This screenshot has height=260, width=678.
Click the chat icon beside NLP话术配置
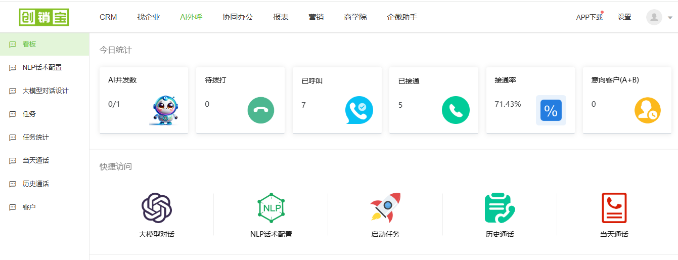[13, 68]
